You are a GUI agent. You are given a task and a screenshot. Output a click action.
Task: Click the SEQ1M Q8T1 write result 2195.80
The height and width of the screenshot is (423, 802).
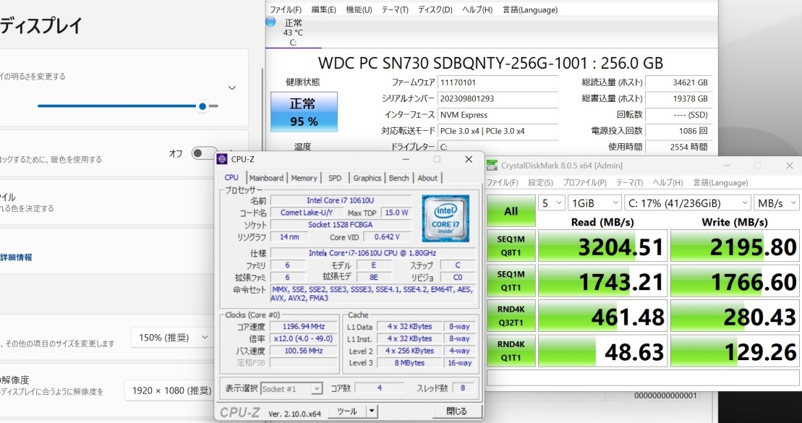tap(735, 246)
